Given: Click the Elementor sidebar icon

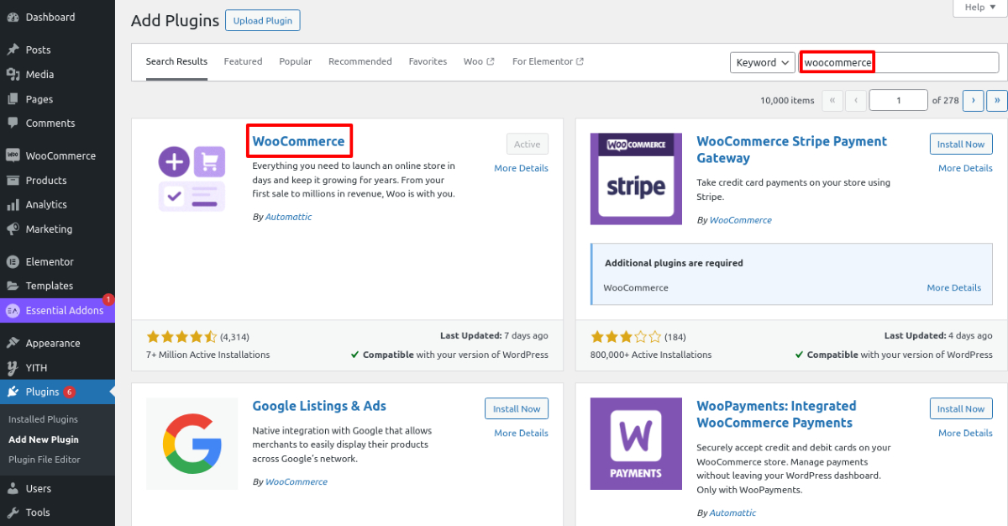Looking at the screenshot, I should pyautogui.click(x=13, y=261).
